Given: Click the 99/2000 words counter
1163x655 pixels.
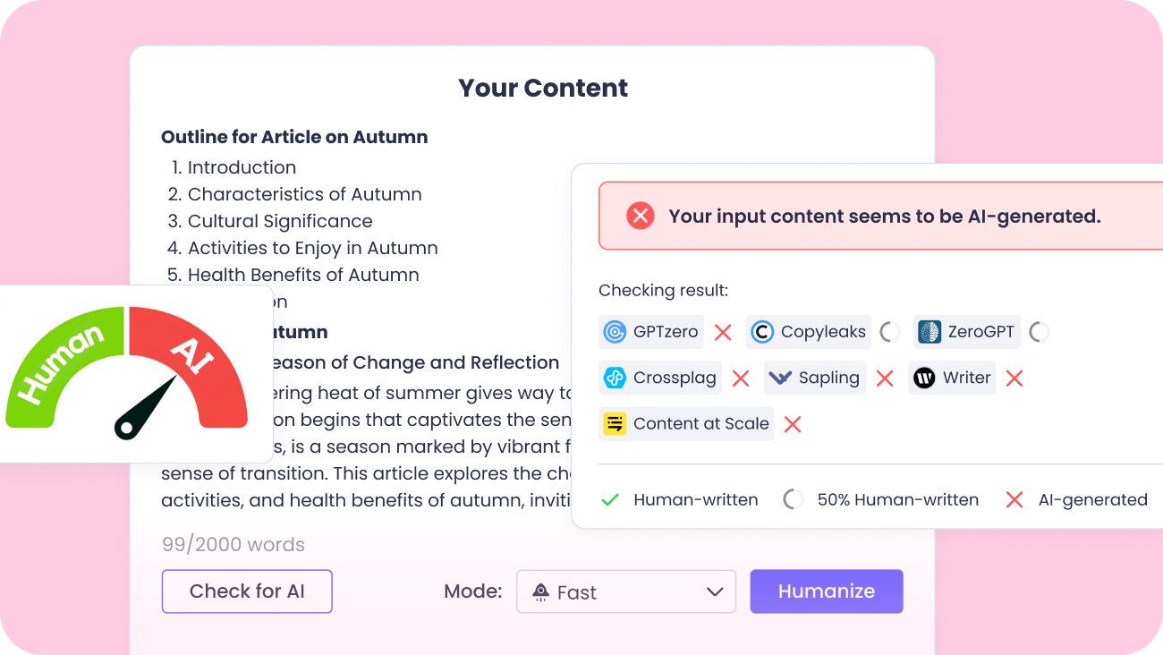Looking at the screenshot, I should click(233, 544).
